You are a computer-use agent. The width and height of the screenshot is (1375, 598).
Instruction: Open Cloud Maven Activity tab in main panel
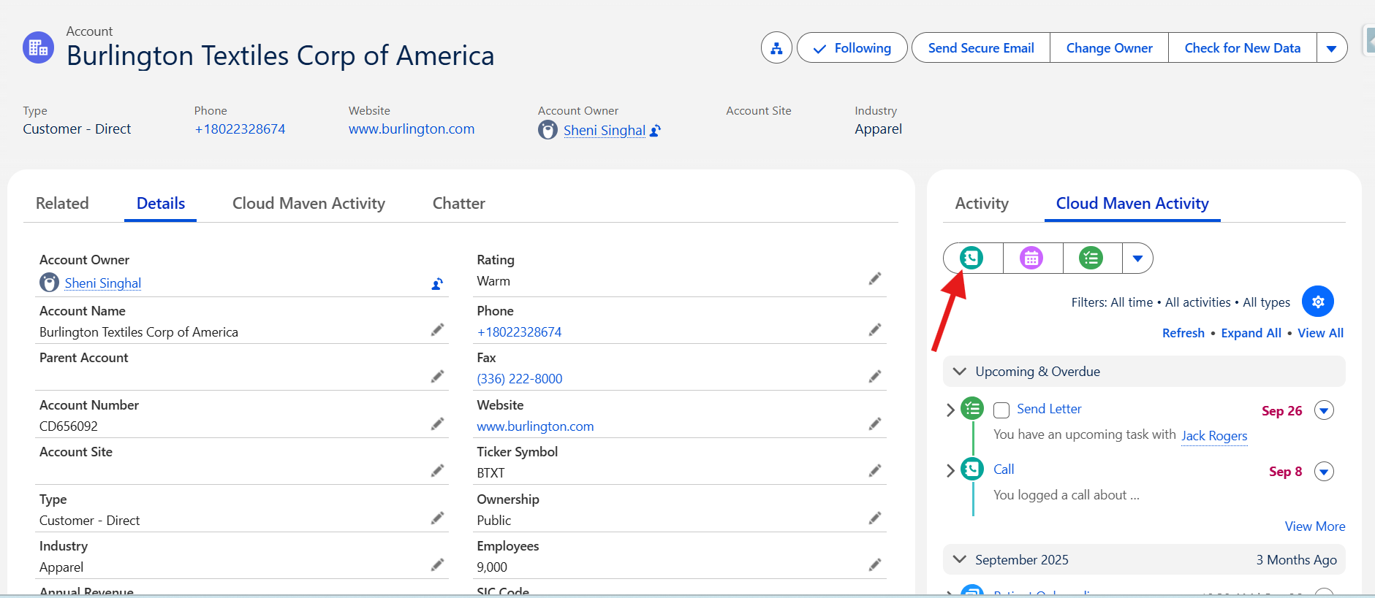click(x=308, y=204)
